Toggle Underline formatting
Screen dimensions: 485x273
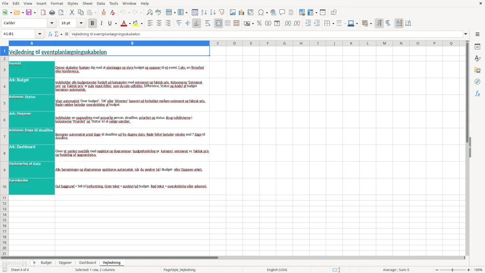[x=110, y=23]
